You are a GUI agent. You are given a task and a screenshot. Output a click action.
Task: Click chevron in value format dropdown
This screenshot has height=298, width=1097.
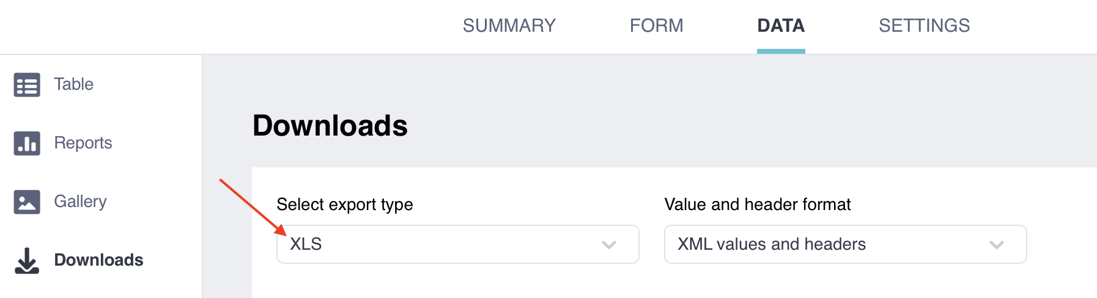pyautogui.click(x=996, y=245)
